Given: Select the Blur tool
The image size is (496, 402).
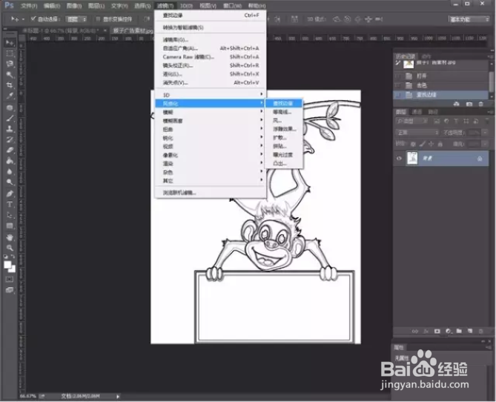Looking at the screenshot, I should point(10,171).
